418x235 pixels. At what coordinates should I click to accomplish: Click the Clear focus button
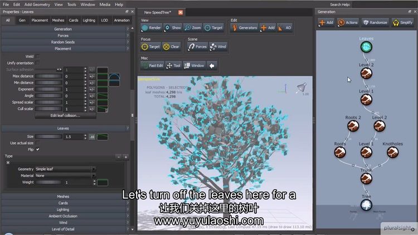click(171, 46)
